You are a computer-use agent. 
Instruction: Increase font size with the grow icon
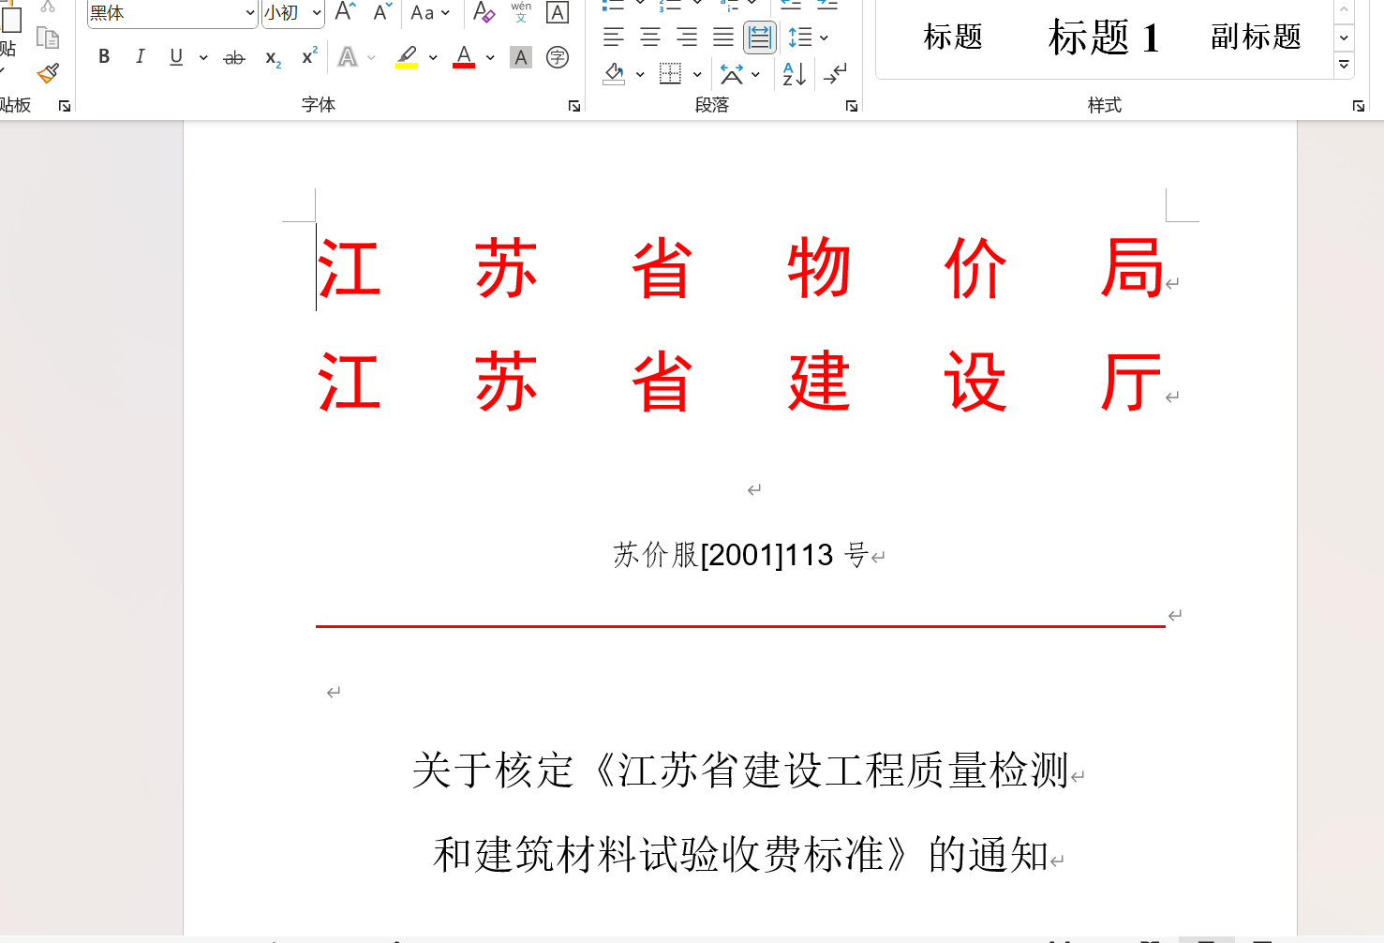(346, 12)
